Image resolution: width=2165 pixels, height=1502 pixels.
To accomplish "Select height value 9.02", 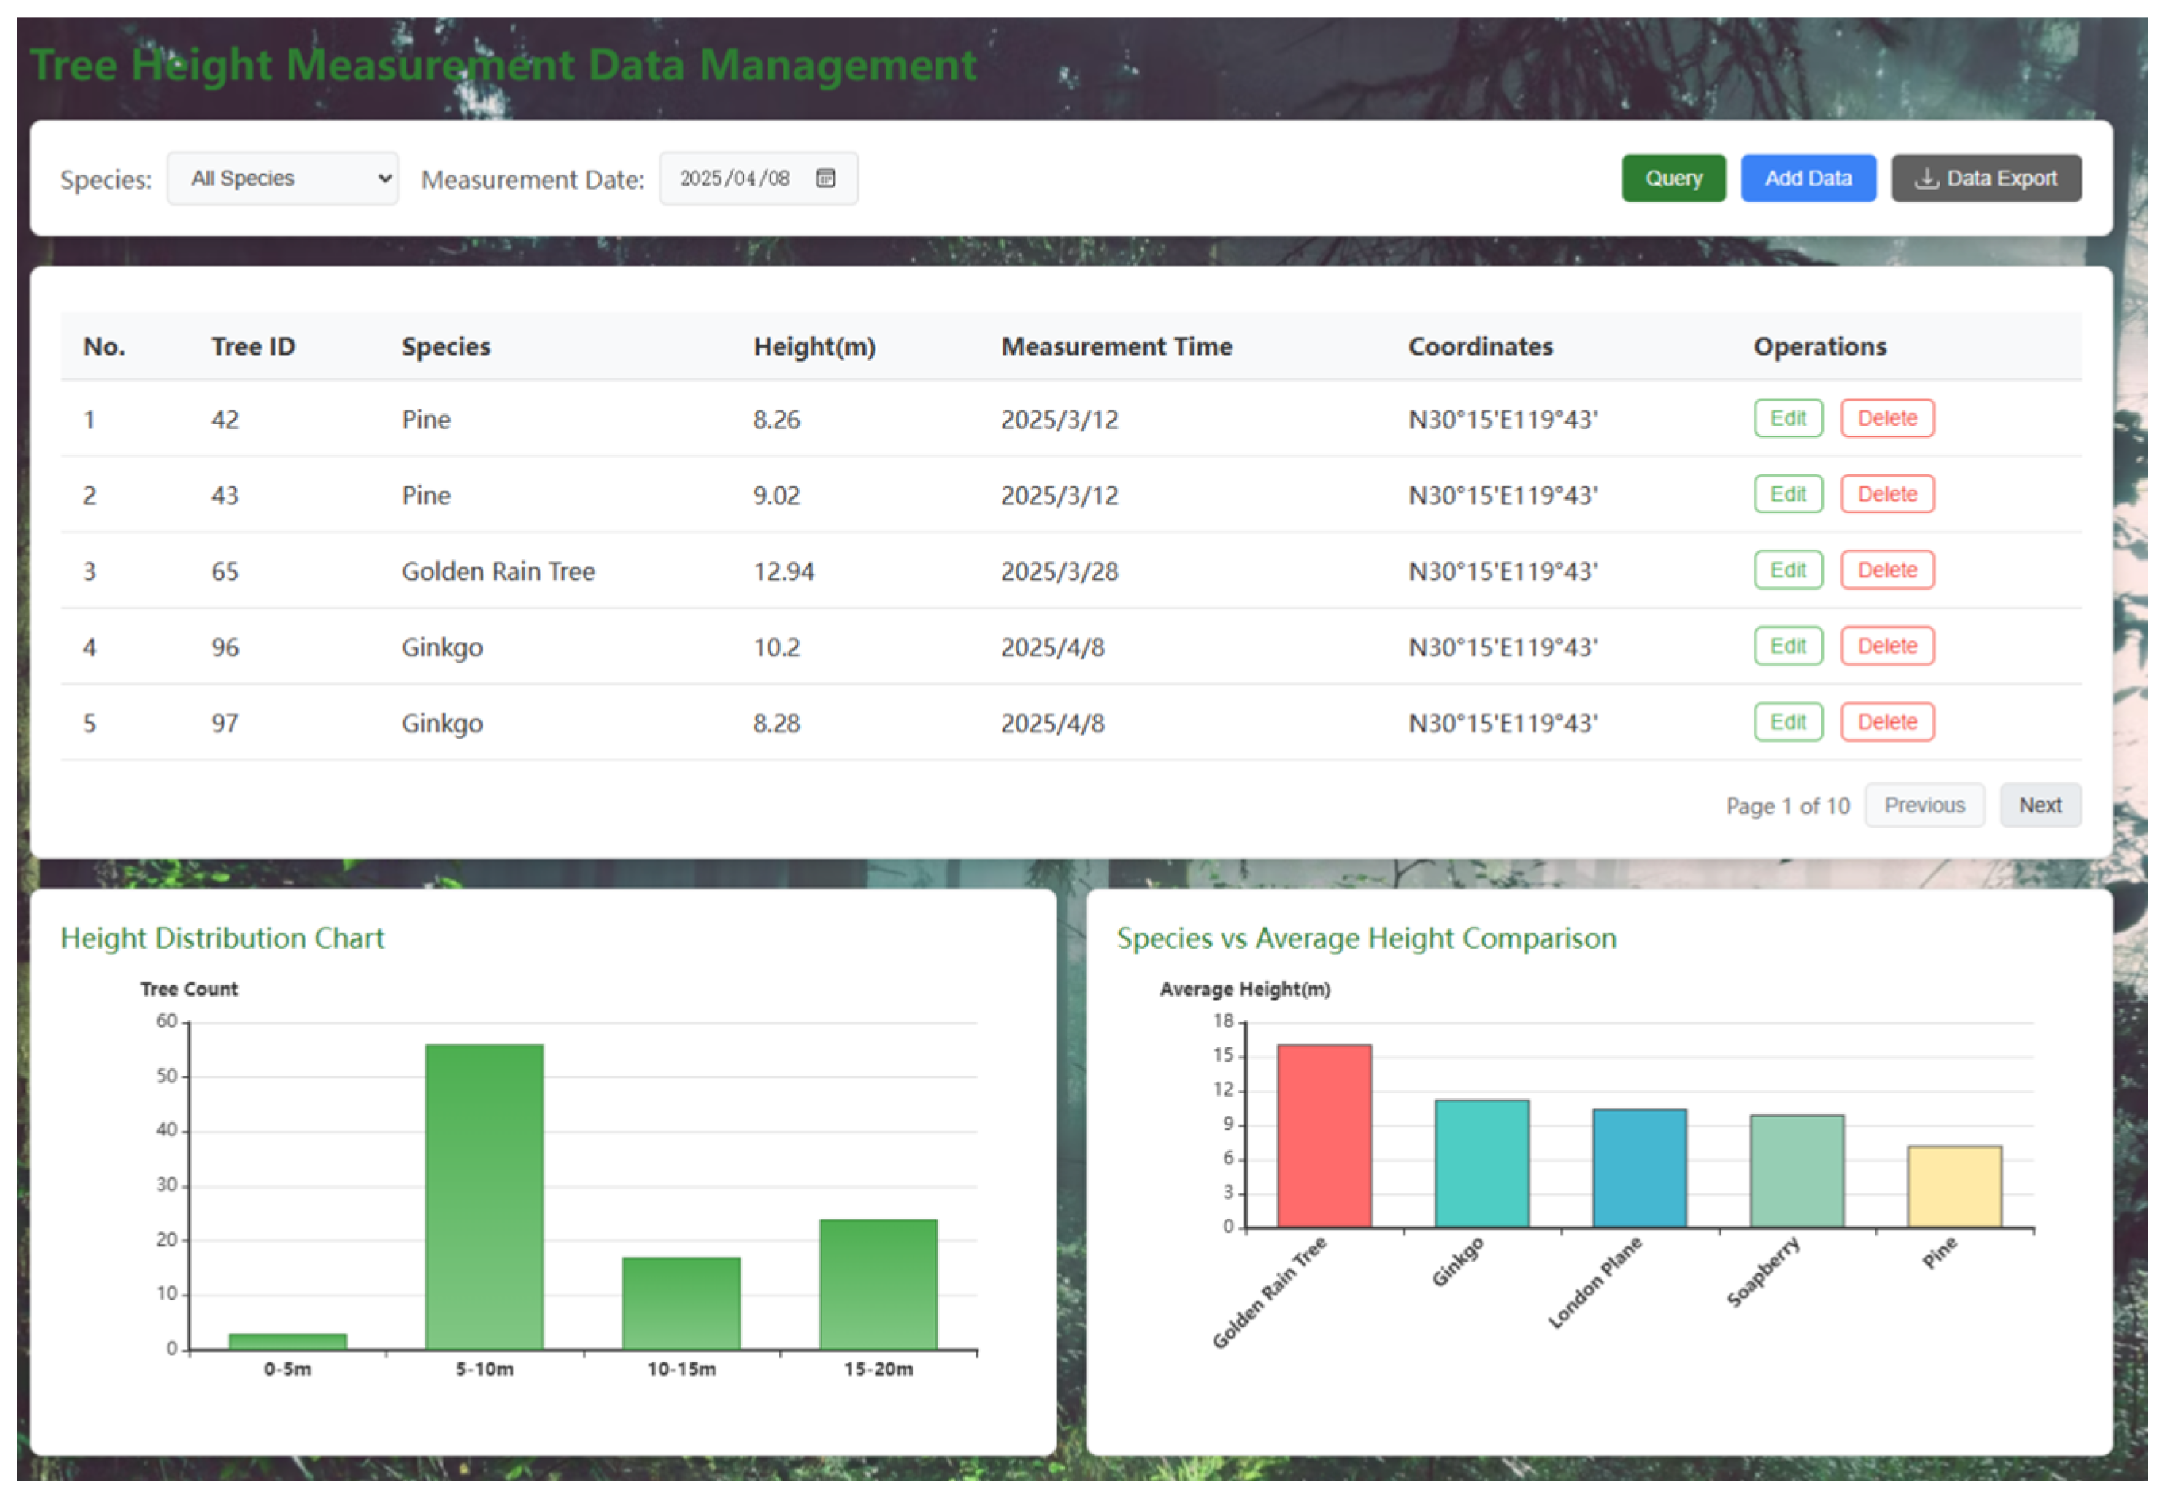I will click(x=777, y=495).
